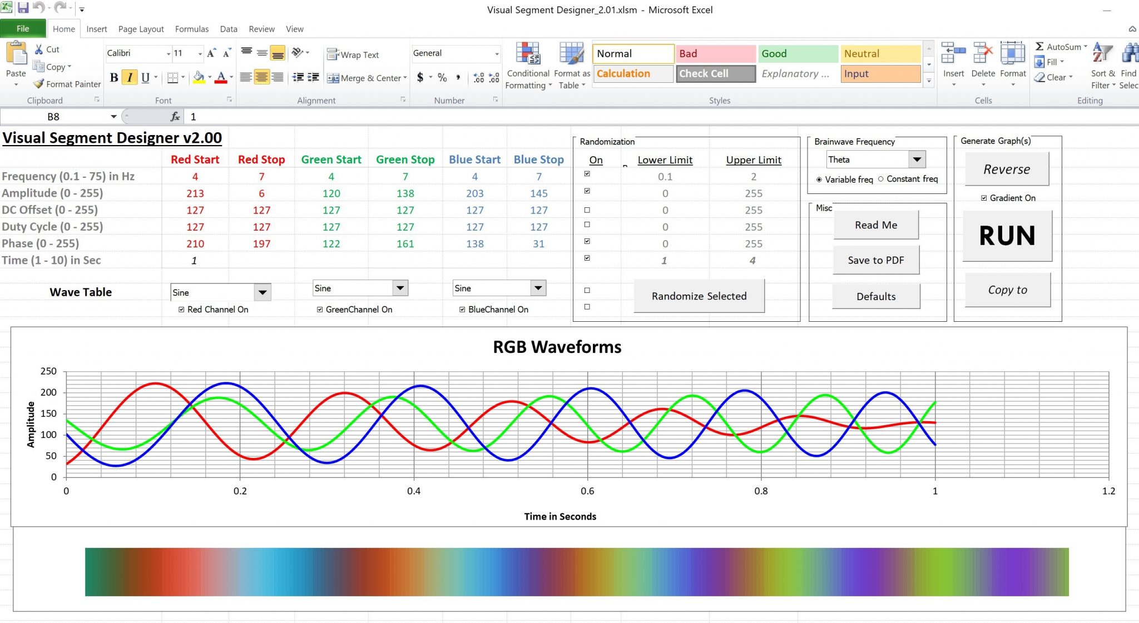The height and width of the screenshot is (623, 1139).
Task: Select the Constant freq radio button
Action: pyautogui.click(x=880, y=179)
